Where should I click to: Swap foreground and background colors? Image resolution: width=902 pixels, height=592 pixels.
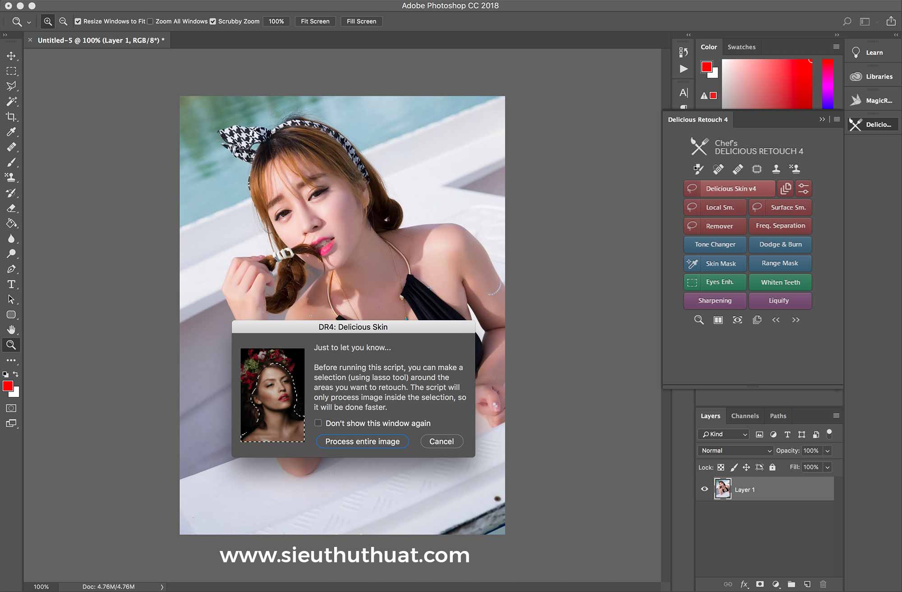click(x=16, y=374)
